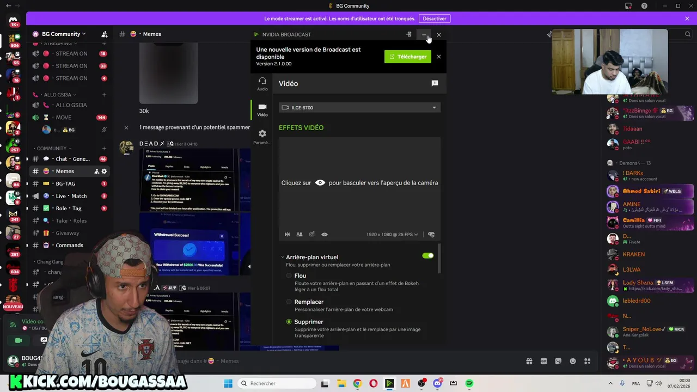The image size is (697, 392).
Task: Click the Windows Start button
Action: click(x=228, y=383)
